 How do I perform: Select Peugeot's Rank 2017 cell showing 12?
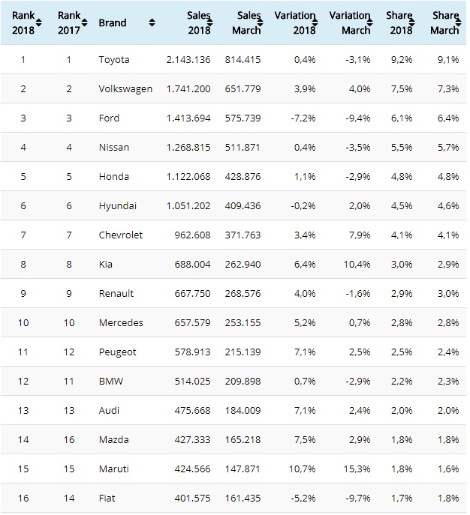68,352
